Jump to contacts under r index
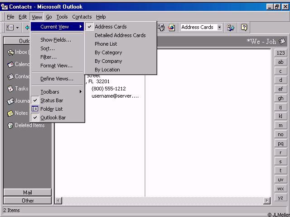This screenshot has width=290, height=217. [280, 152]
